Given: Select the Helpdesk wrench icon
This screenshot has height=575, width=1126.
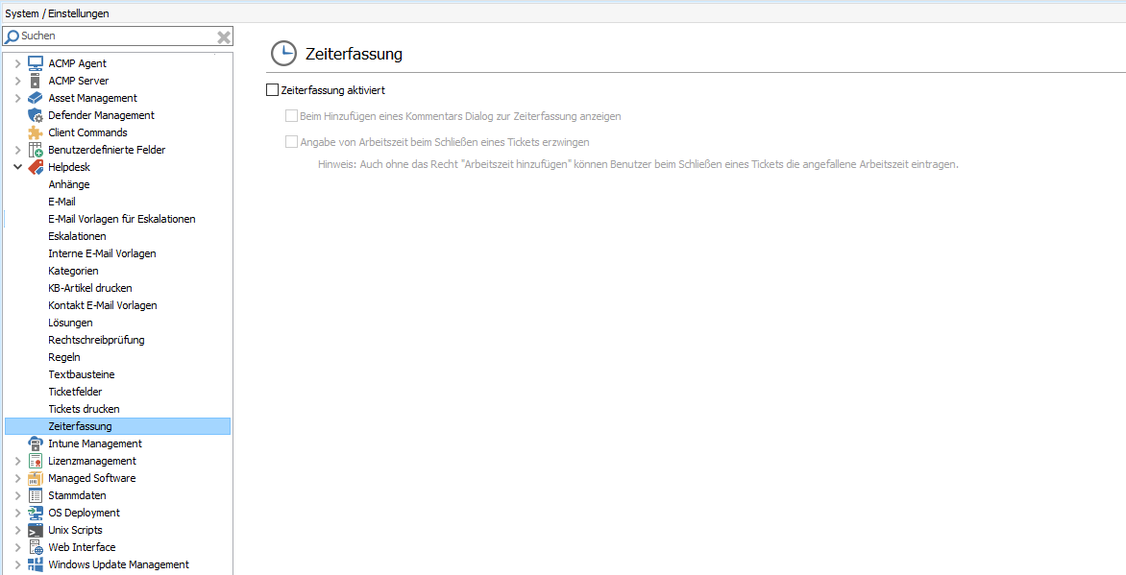Looking at the screenshot, I should [x=36, y=166].
